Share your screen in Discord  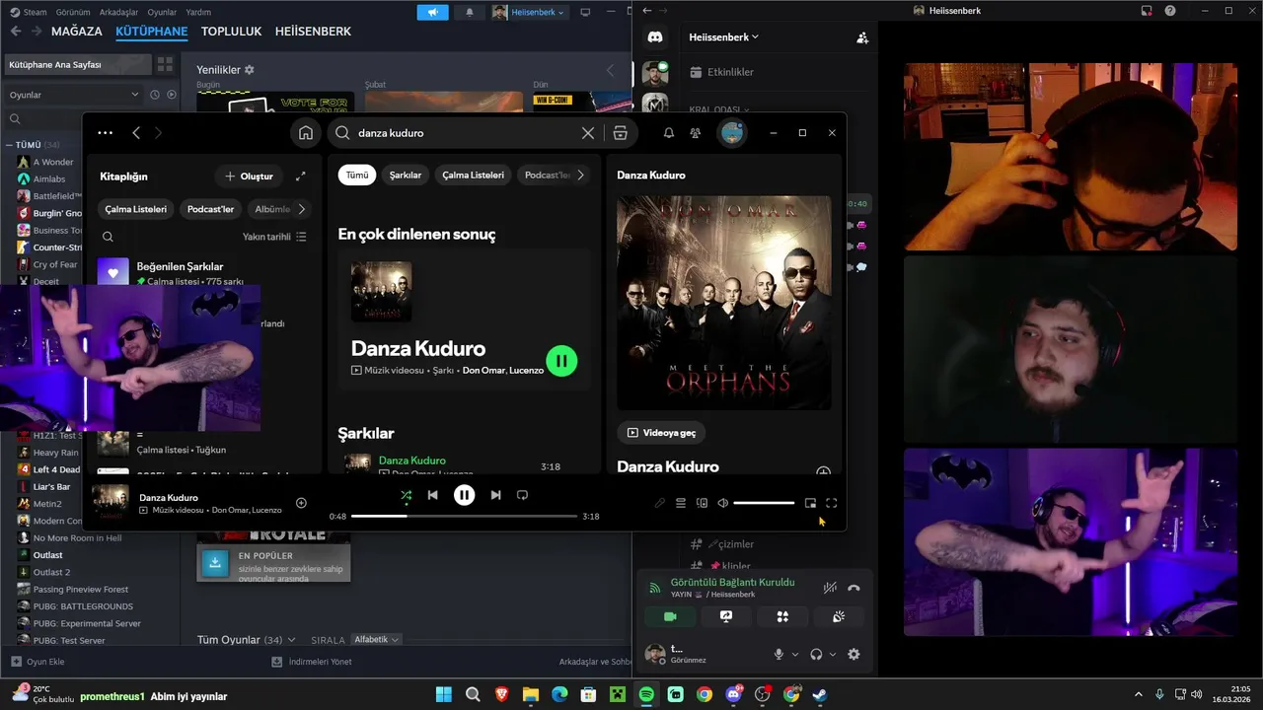(726, 616)
